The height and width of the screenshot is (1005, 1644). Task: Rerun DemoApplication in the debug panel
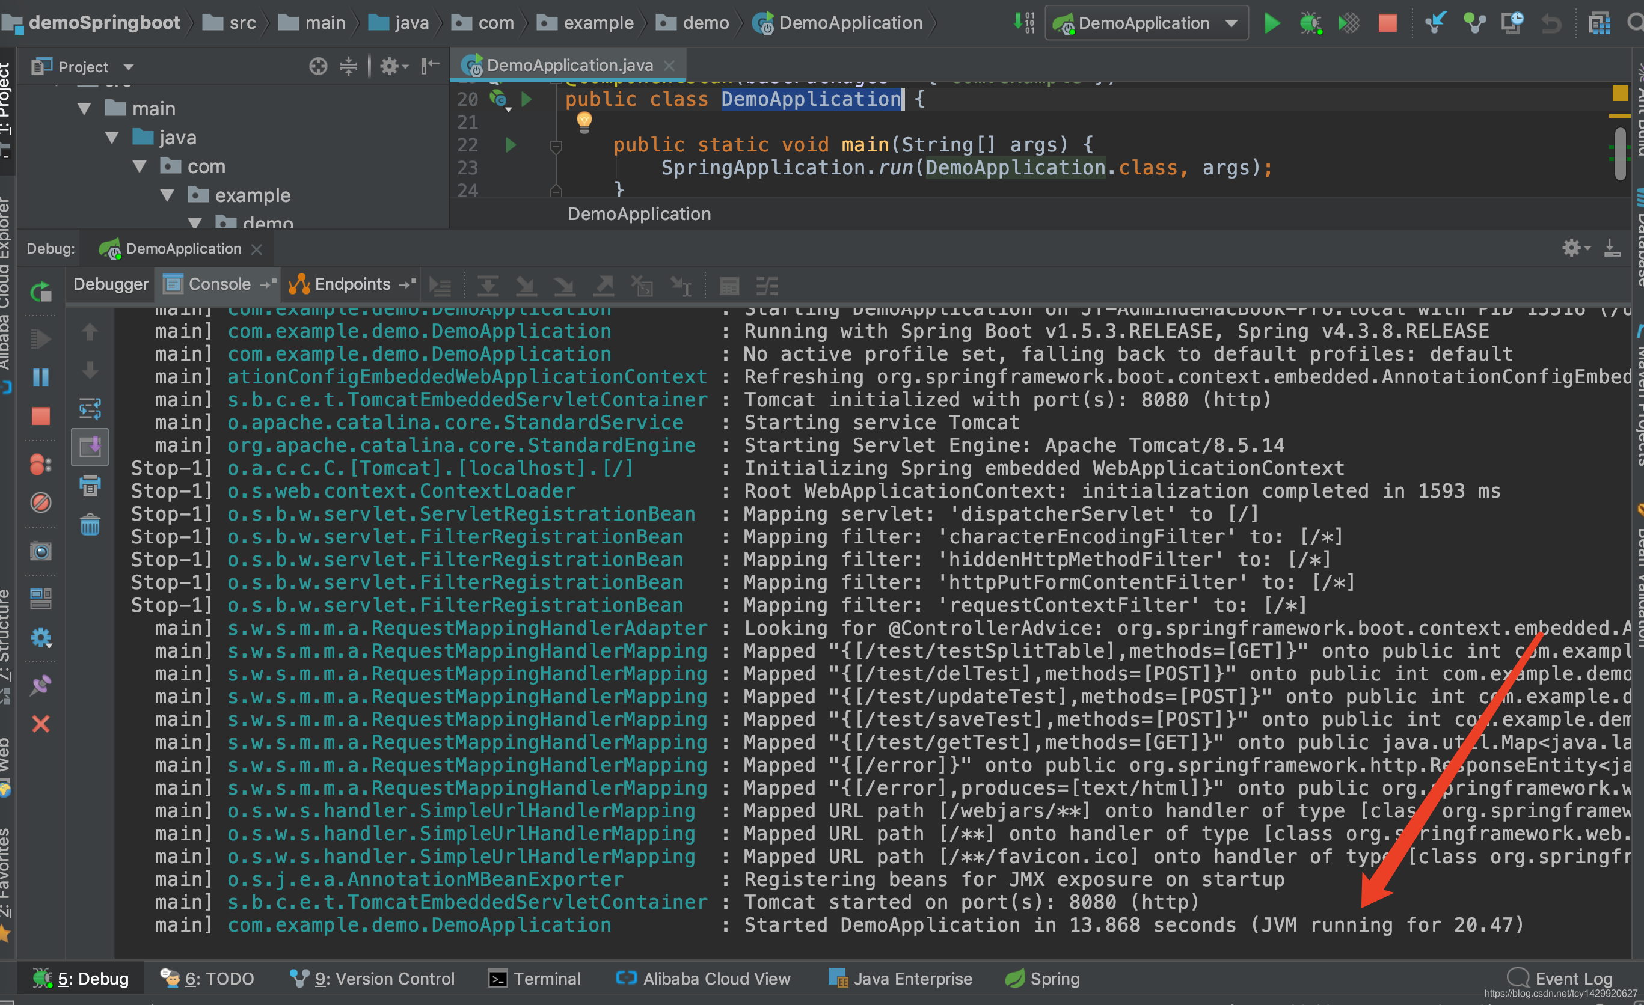click(41, 292)
